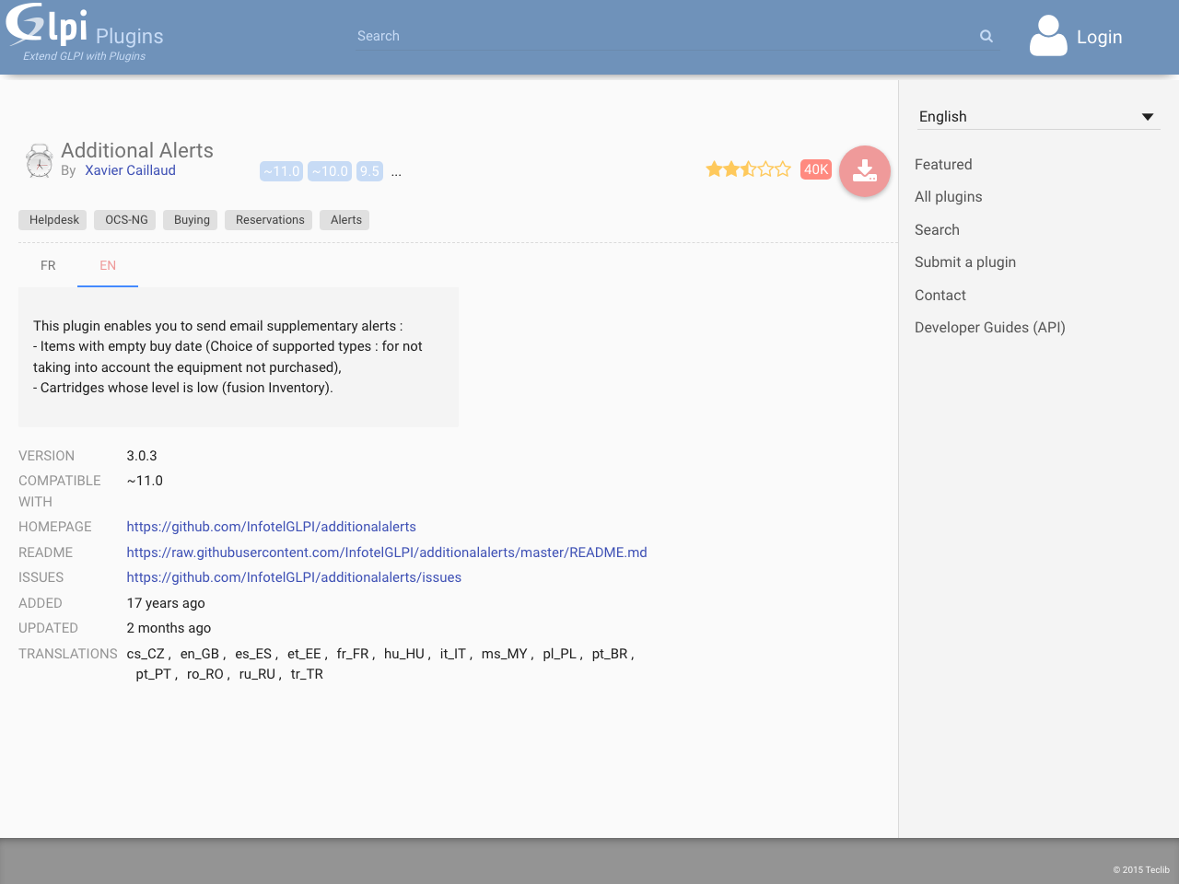Select the EN description tab
This screenshot has width=1179, height=884.
tap(108, 265)
